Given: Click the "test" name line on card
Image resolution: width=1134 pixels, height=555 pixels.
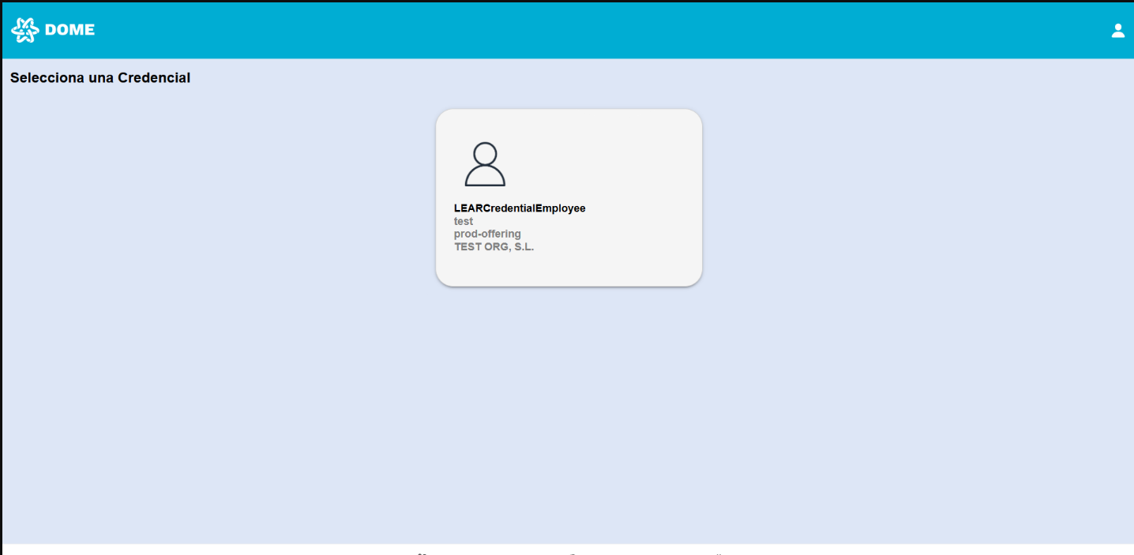Looking at the screenshot, I should pyautogui.click(x=464, y=221).
